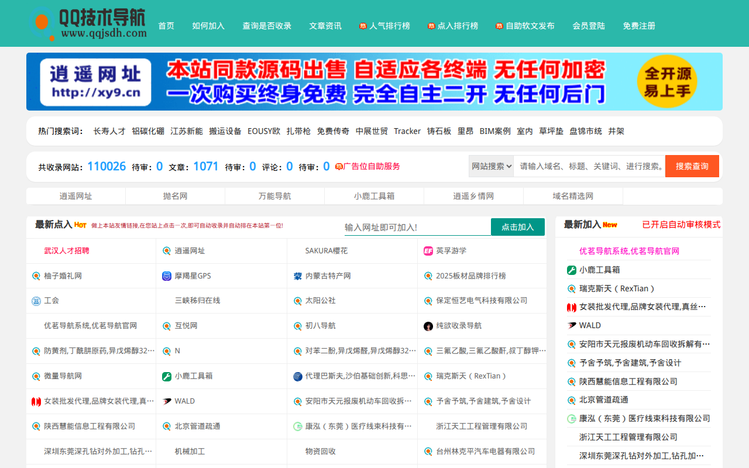Click the 长寿人才 hot search keyword
The image size is (749, 468).
coord(109,131)
